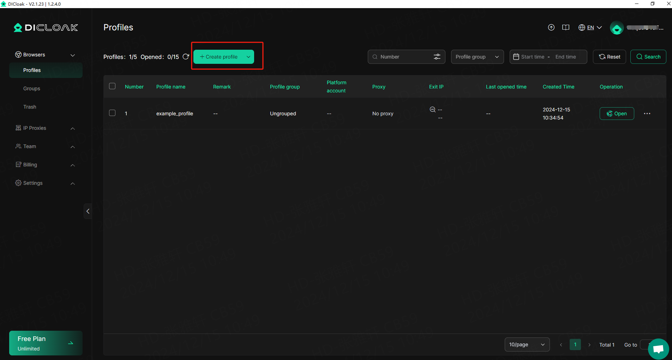Click the Exit IP check icon
This screenshot has width=672, height=360.
[432, 110]
